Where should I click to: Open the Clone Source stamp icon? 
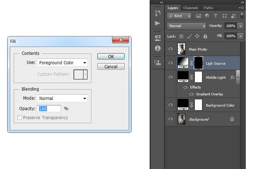(x=158, y=62)
